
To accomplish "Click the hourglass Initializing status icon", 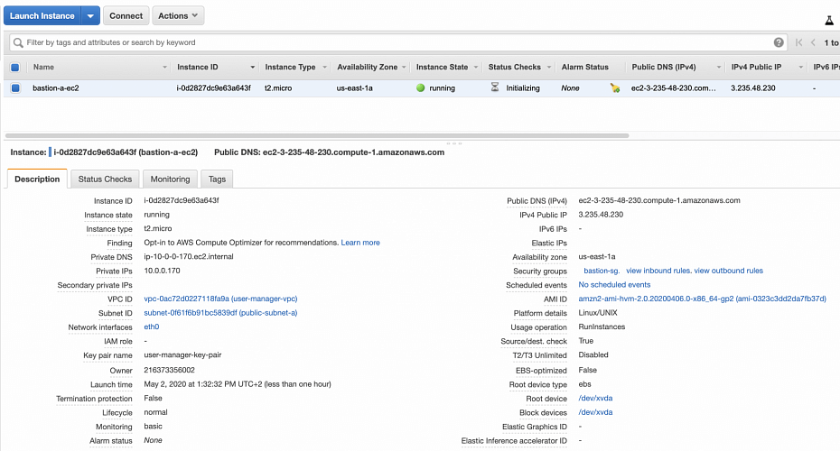I will pyautogui.click(x=494, y=88).
